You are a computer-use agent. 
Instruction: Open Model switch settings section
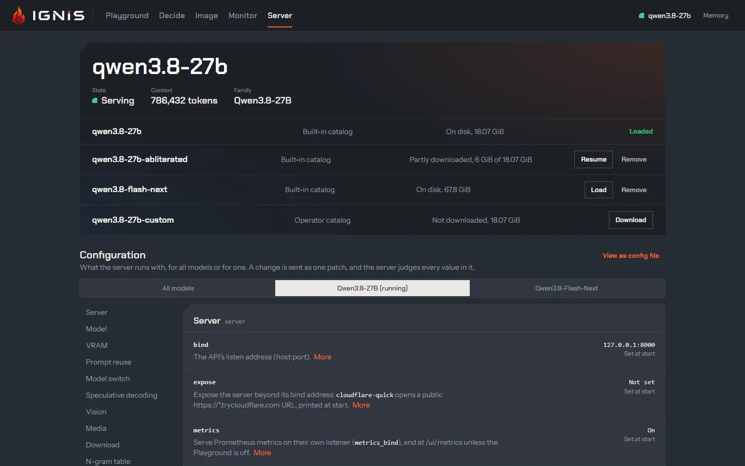coord(108,378)
